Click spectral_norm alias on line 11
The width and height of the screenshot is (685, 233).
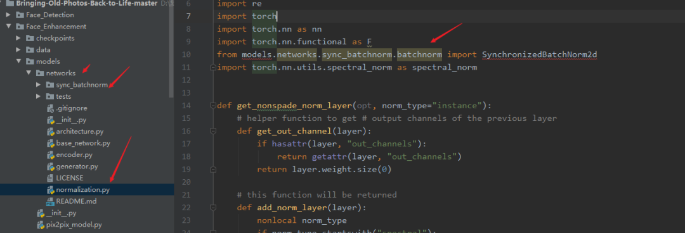click(x=444, y=68)
